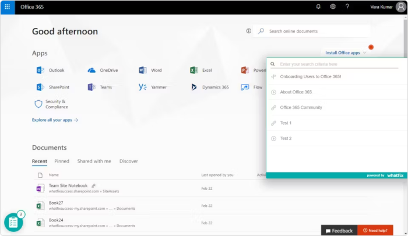
Task: Click the Office 365 title text
Action: 32,7
